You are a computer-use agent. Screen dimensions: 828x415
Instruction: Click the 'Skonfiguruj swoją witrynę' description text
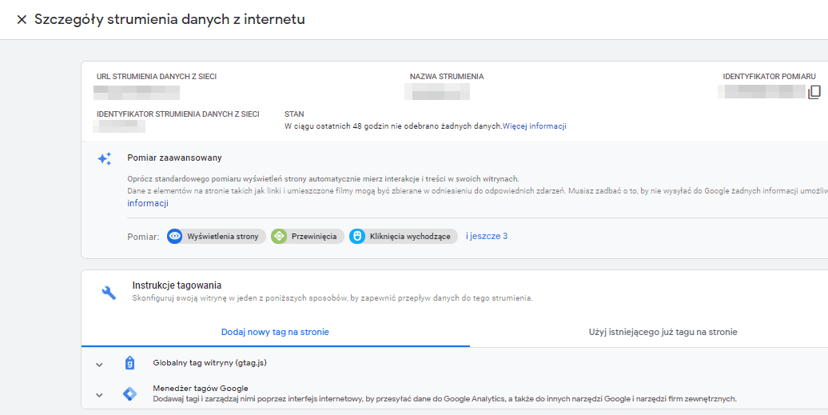tap(332, 298)
